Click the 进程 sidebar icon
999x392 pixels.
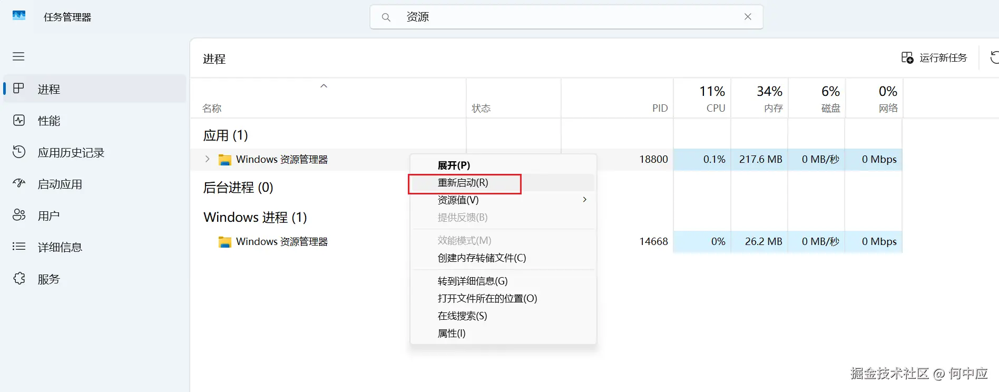19,89
